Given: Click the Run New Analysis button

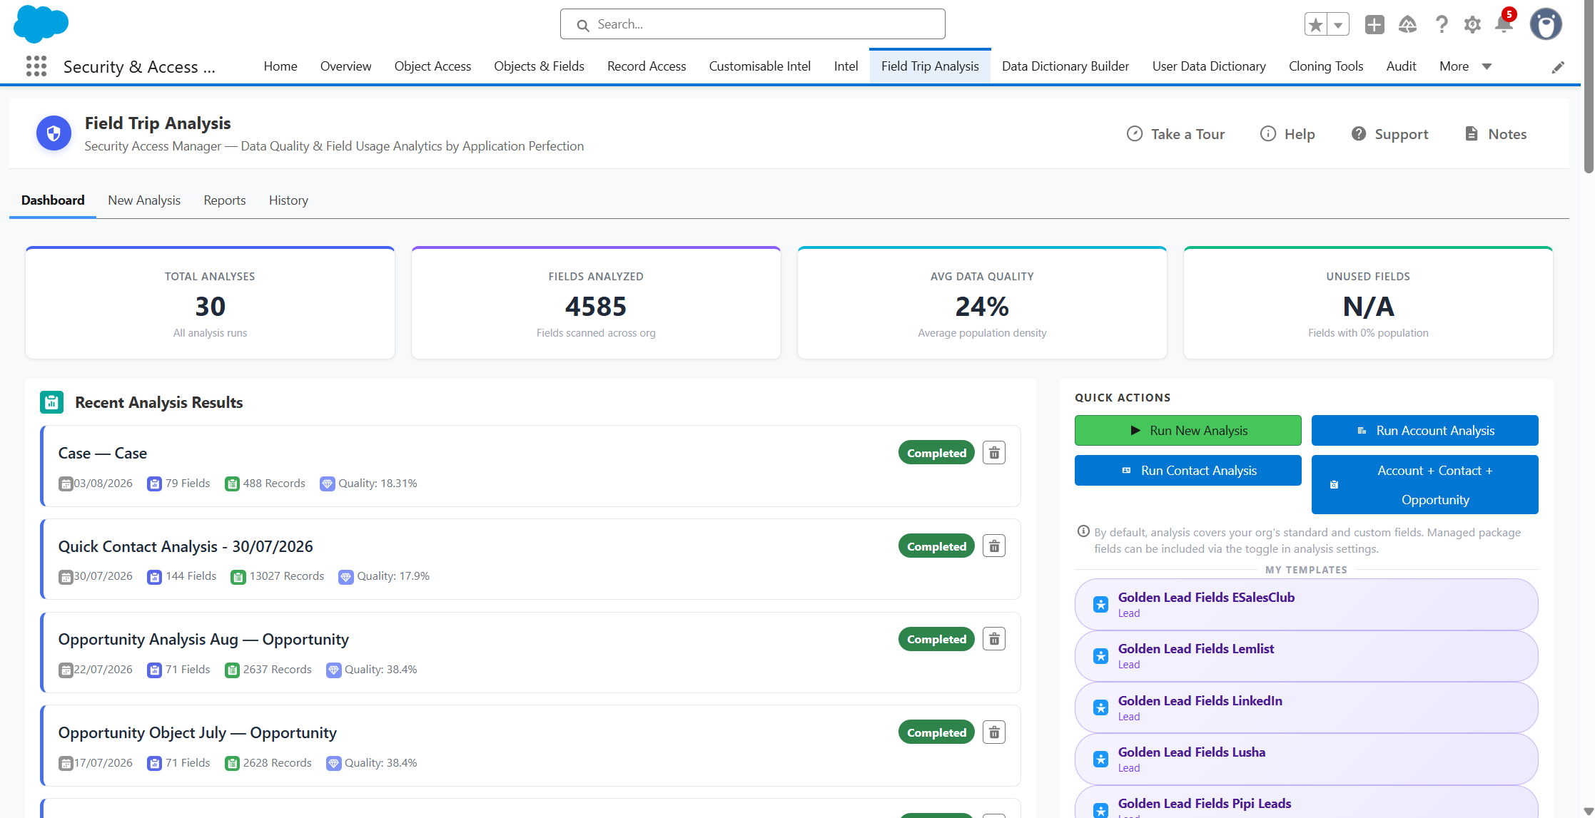Looking at the screenshot, I should [x=1188, y=431].
